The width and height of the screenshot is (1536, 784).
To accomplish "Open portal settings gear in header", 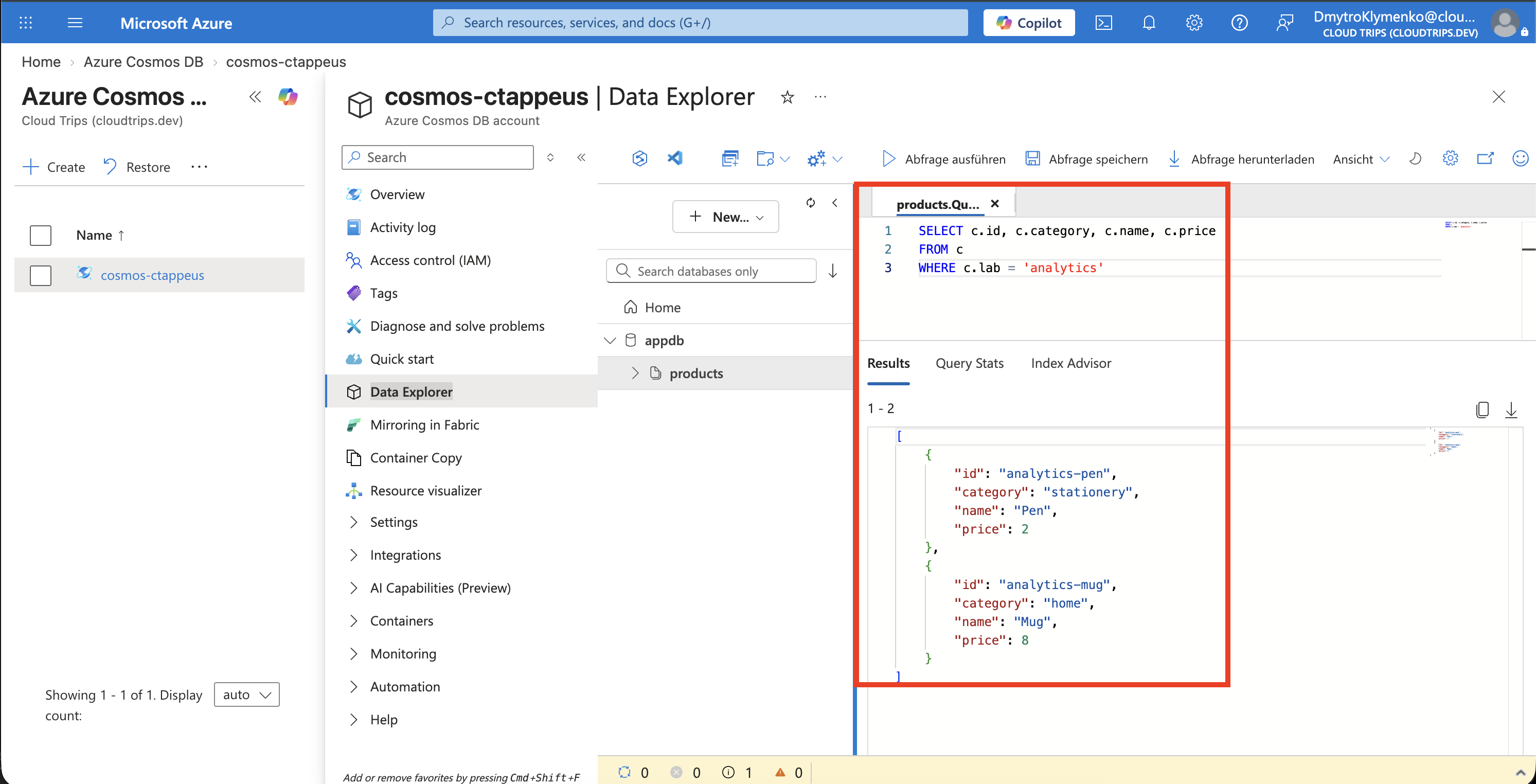I will tap(1194, 23).
